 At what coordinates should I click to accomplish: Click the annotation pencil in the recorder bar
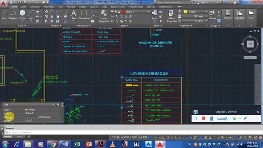pyautogui.click(x=245, y=118)
